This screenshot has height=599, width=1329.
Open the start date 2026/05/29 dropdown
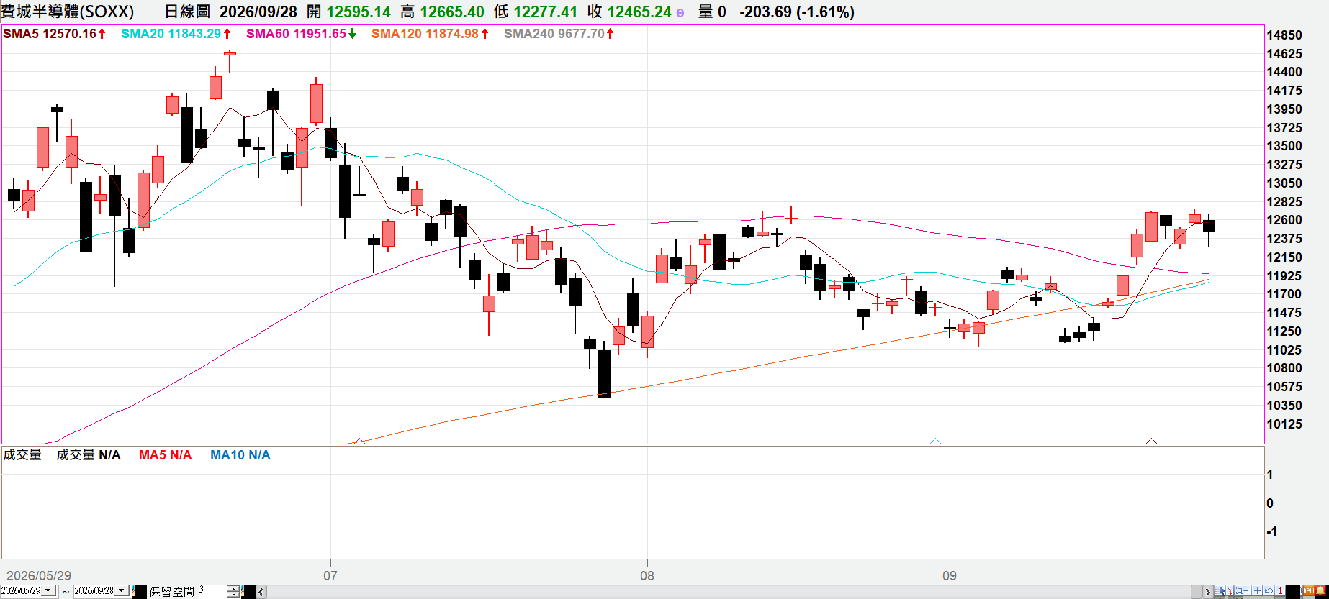point(48,590)
